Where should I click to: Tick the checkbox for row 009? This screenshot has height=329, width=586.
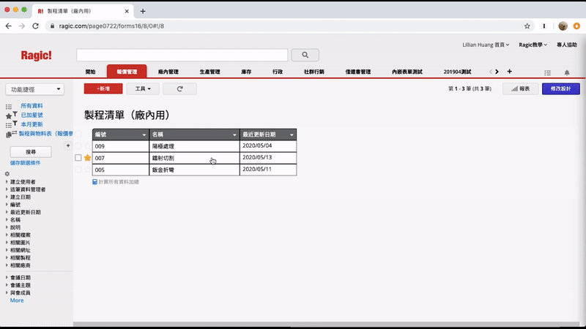click(78, 146)
